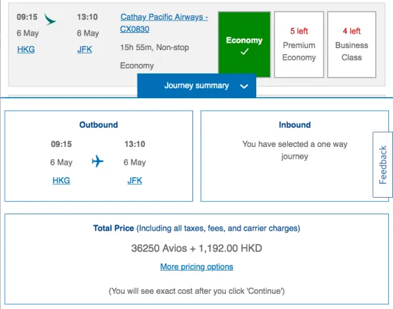Select the Economy cabin option

[x=245, y=45]
